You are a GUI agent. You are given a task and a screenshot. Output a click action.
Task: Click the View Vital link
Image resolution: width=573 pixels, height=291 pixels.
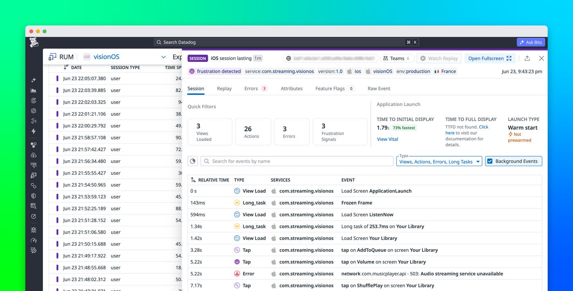(x=388, y=139)
